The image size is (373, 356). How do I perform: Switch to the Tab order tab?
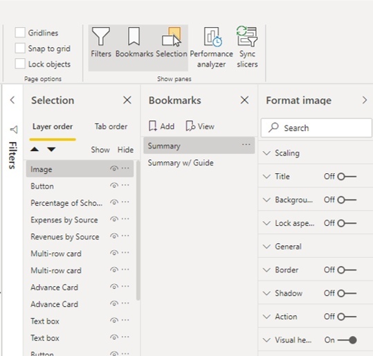111,127
